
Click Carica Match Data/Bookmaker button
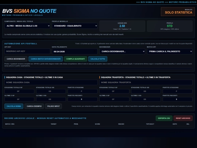46,59
